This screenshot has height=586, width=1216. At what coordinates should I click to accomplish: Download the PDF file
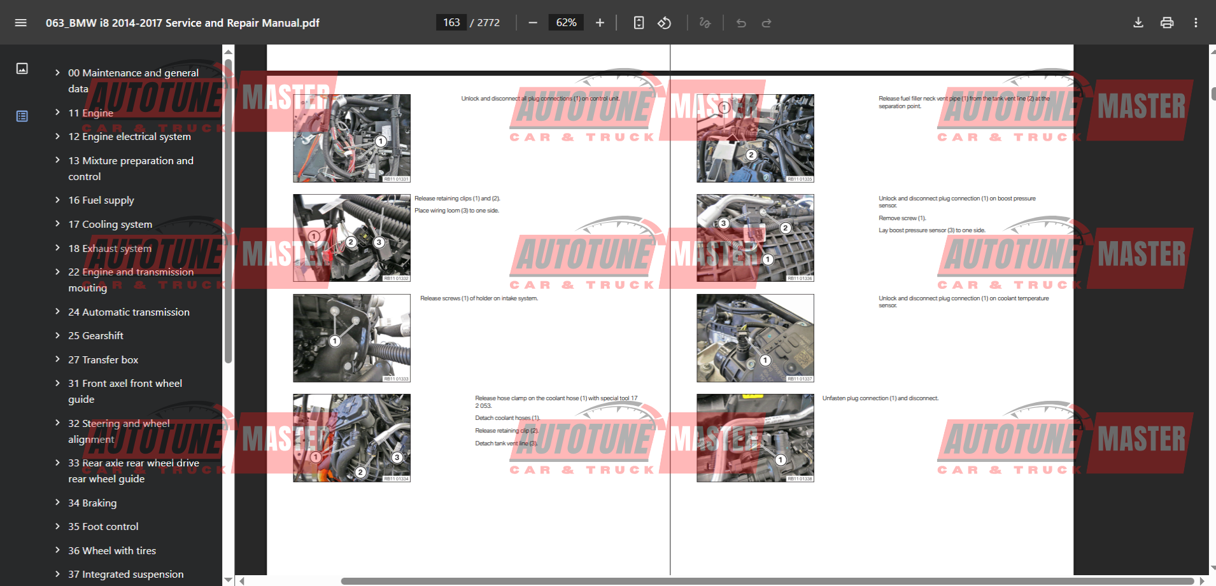[1138, 23]
